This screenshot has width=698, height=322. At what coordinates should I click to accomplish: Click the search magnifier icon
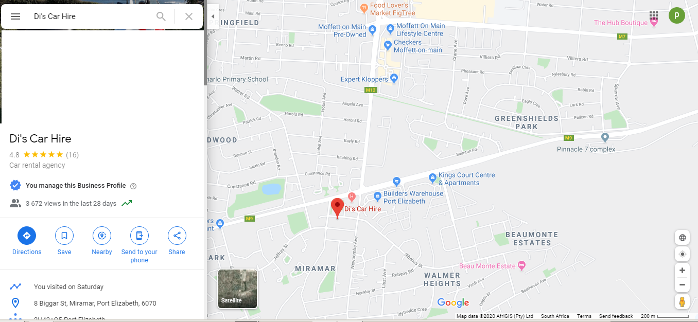(161, 16)
